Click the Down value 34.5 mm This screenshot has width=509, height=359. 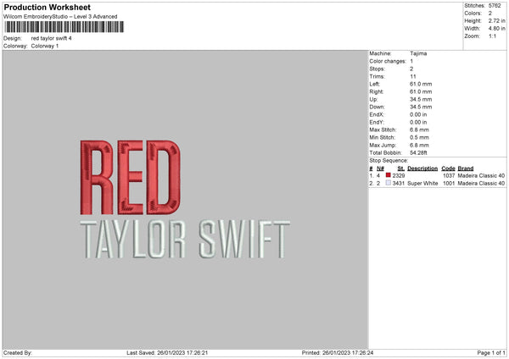coord(421,107)
